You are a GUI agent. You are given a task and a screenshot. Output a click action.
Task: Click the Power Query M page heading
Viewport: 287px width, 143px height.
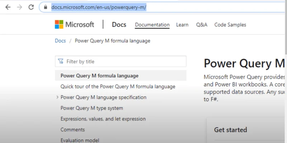click(244, 64)
